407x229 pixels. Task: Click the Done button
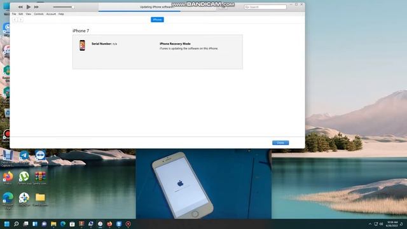pos(280,142)
